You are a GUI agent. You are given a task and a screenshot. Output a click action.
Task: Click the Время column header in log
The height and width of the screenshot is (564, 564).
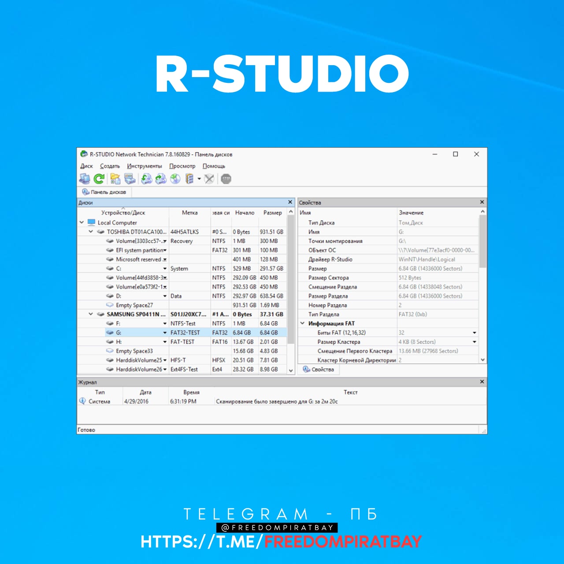point(191,392)
